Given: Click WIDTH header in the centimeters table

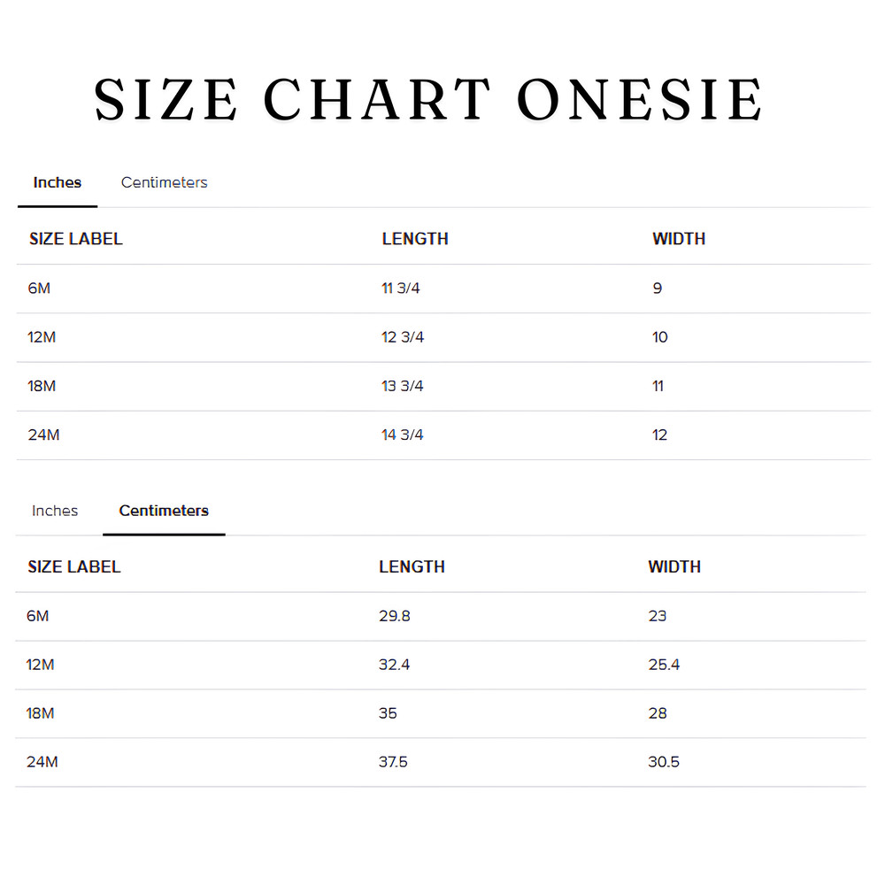Looking at the screenshot, I should (x=674, y=567).
